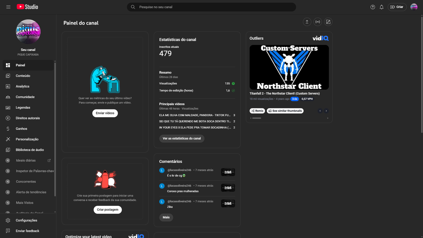The image size is (423, 238).
Task: Open the Analytics menu item
Action: (x=28, y=86)
